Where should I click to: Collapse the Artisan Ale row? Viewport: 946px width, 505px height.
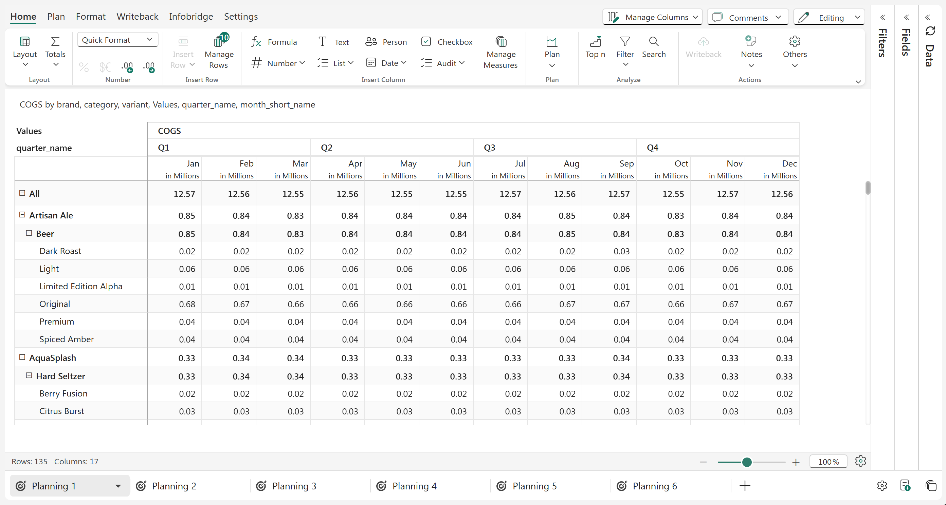[x=22, y=215]
